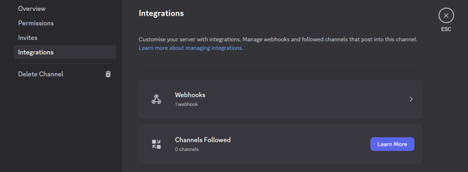
Task: Click the ESC label under the close icon
Action: 446,29
